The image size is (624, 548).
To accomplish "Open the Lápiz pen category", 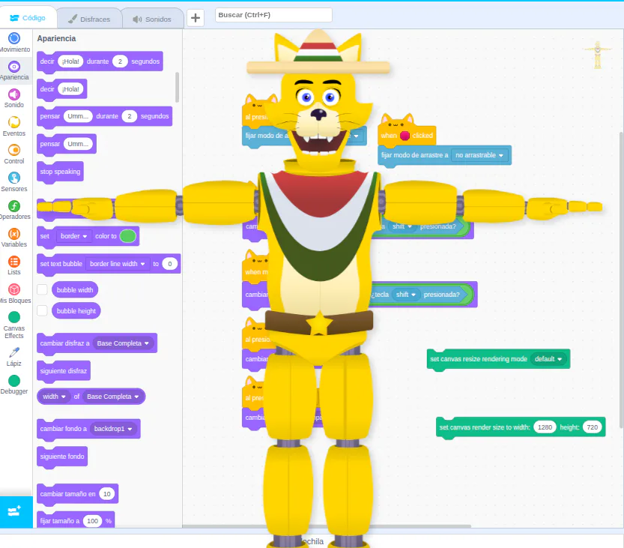I will 14,357.
